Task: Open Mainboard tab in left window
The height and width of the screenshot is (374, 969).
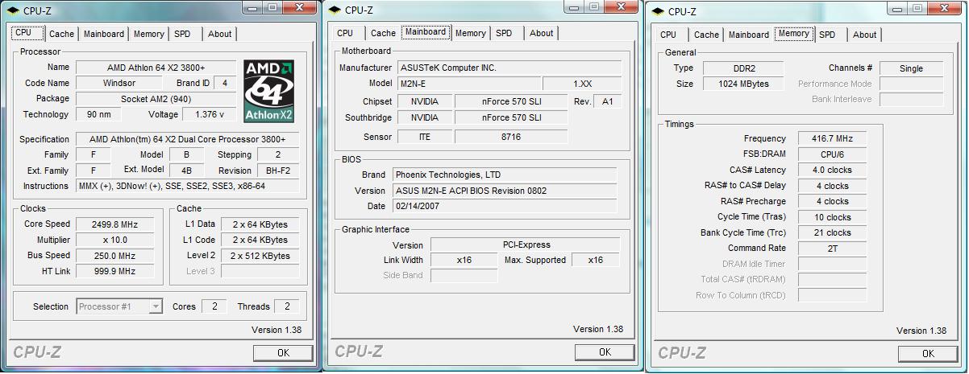Action: [104, 34]
